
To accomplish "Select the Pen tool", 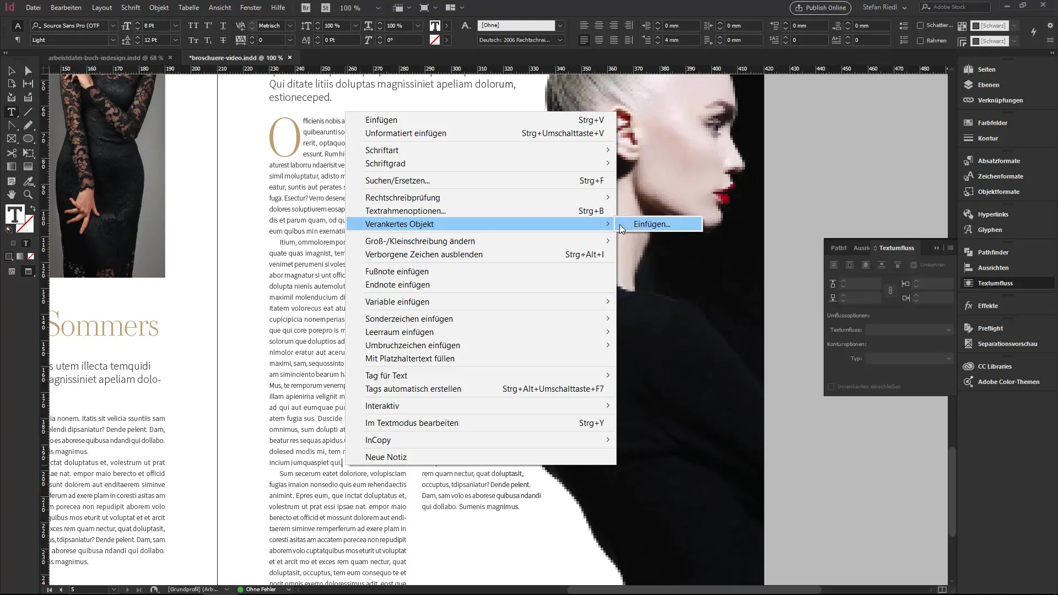I will pos(12,126).
